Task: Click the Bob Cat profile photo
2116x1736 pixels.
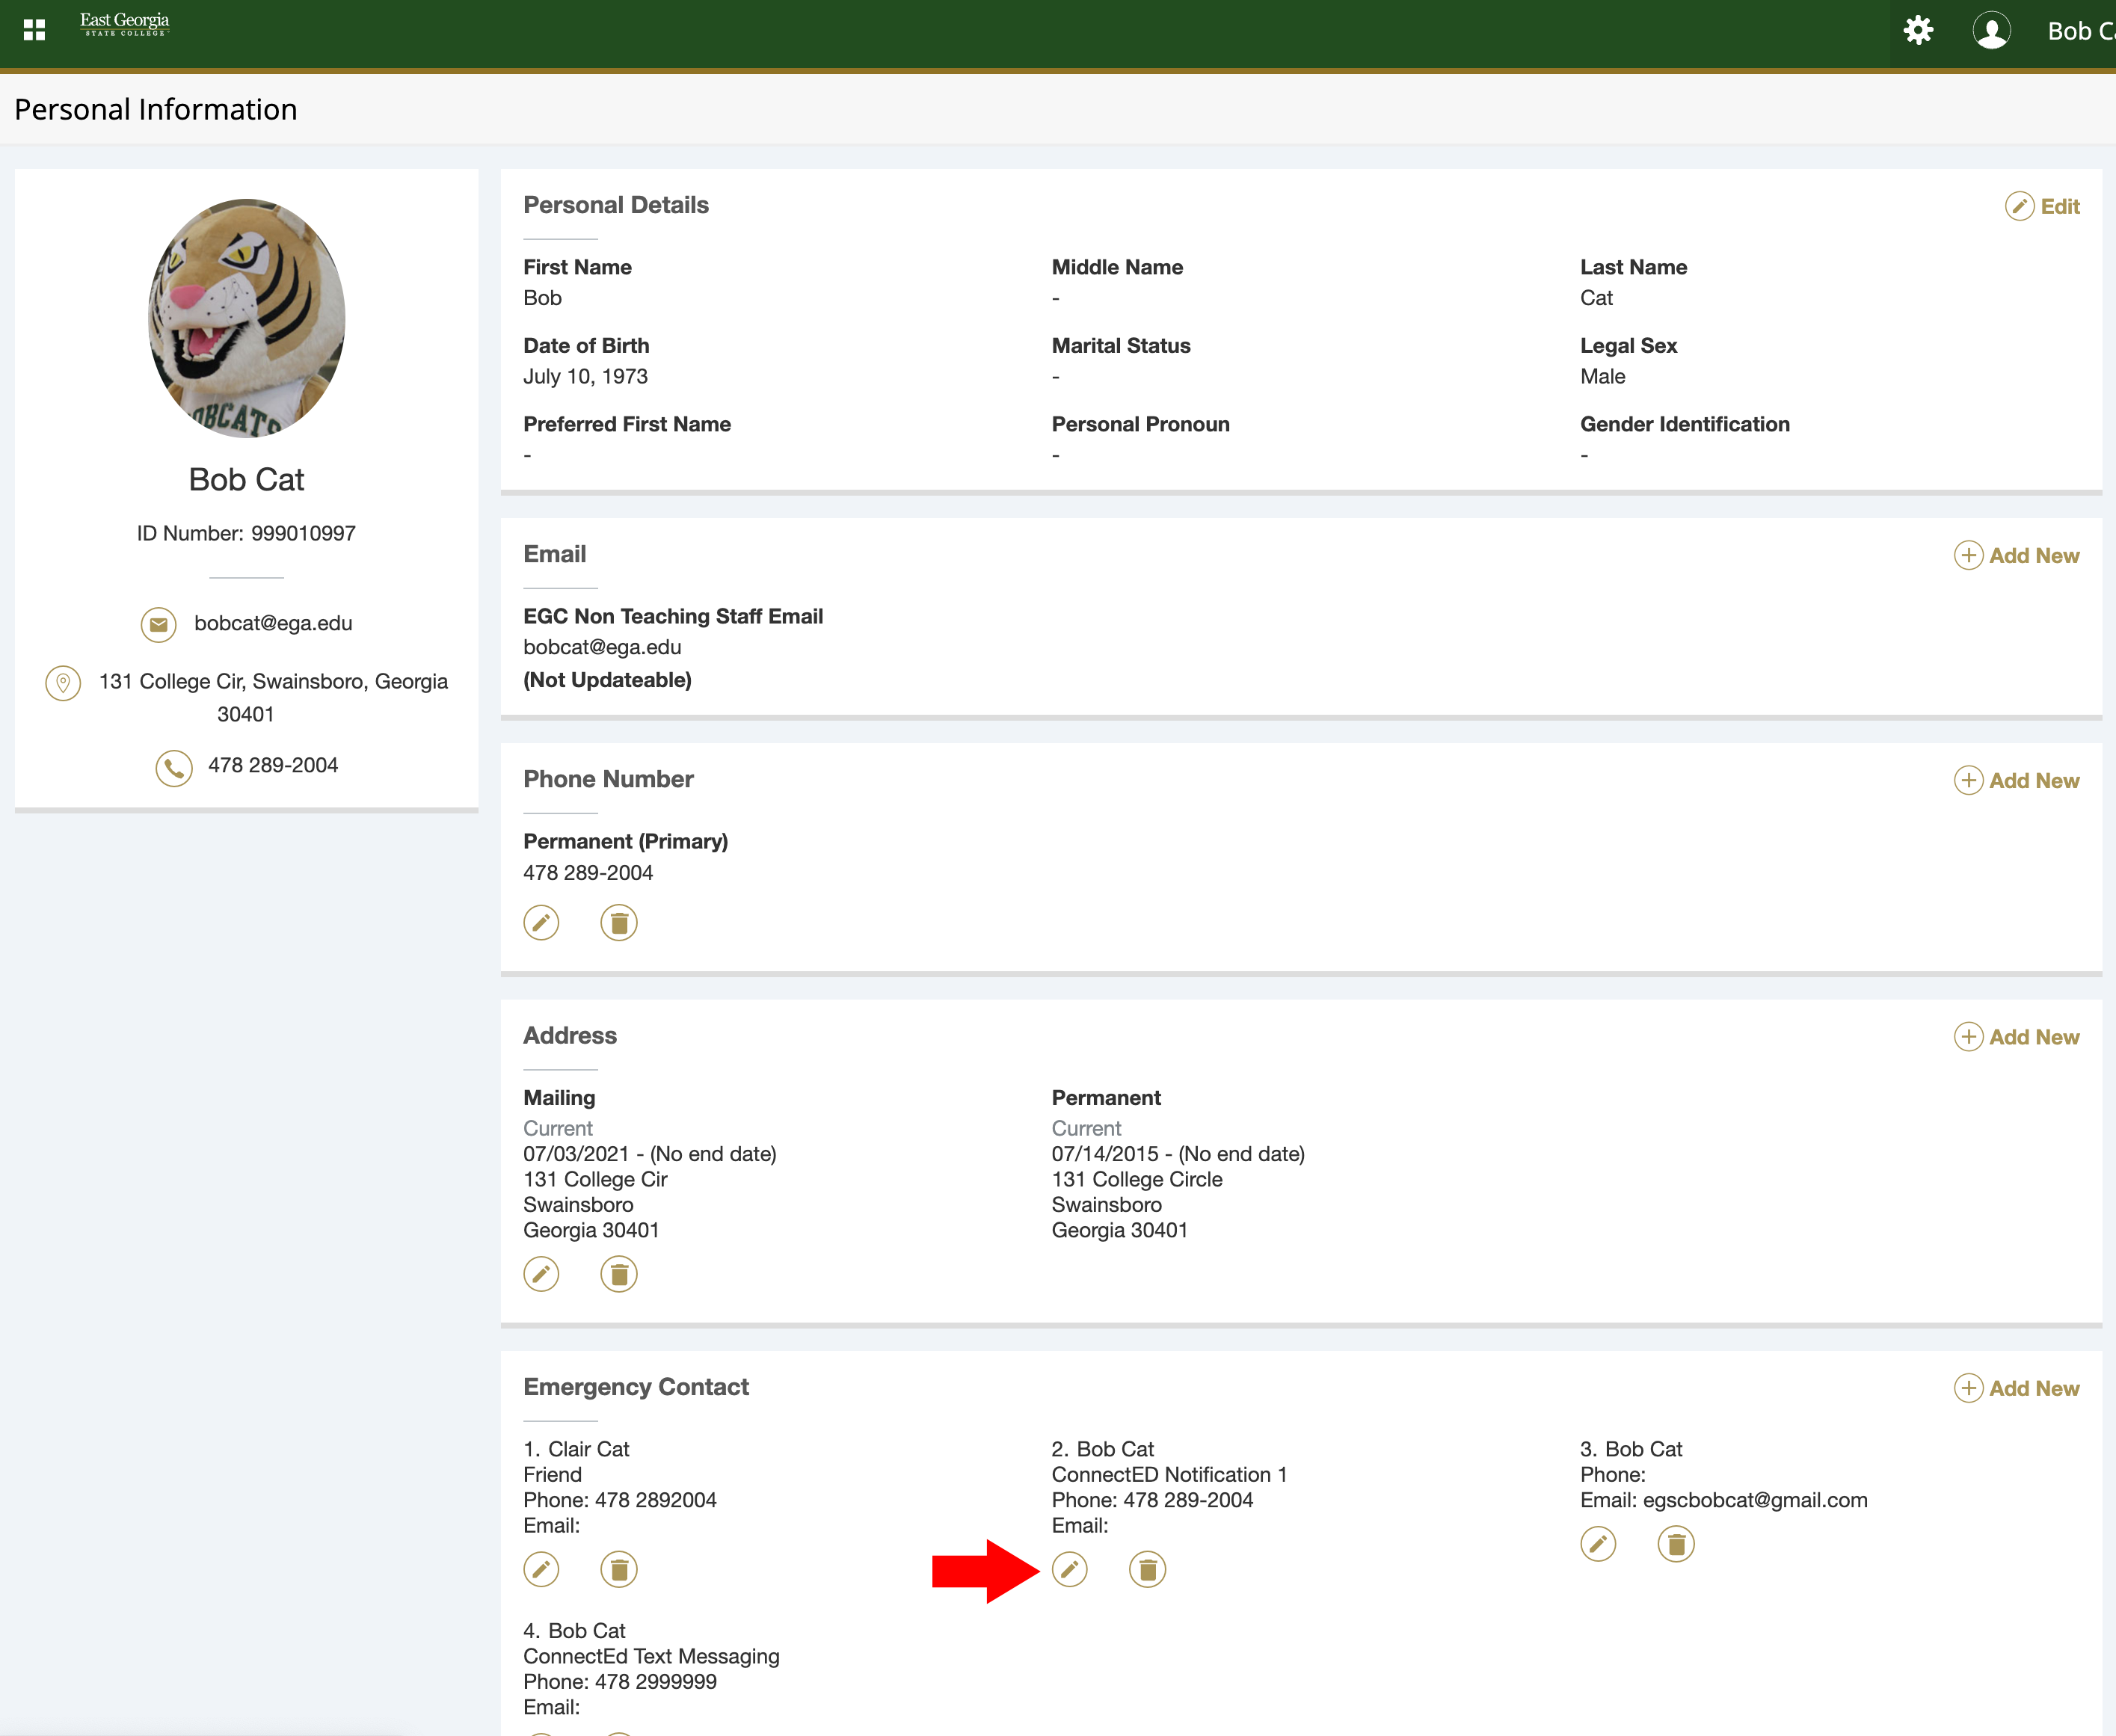Action: pyautogui.click(x=246, y=318)
